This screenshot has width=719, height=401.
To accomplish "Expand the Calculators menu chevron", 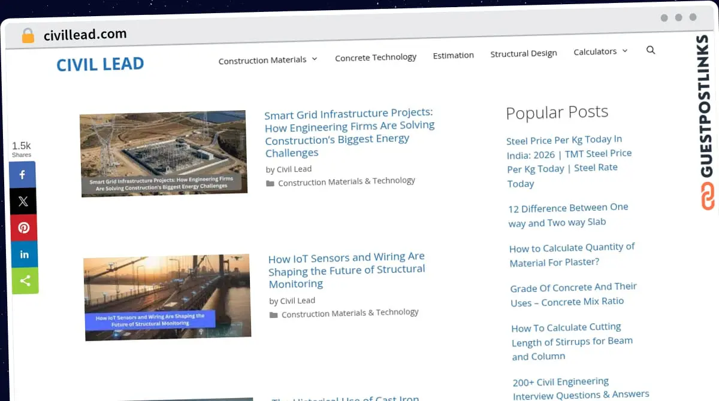I will 625,51.
